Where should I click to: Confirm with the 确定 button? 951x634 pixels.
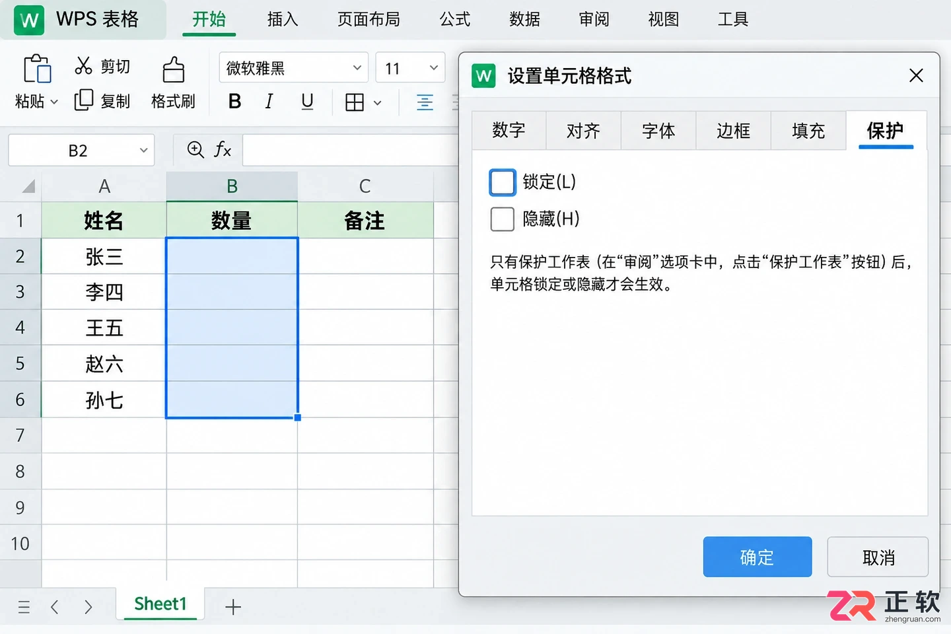click(757, 557)
